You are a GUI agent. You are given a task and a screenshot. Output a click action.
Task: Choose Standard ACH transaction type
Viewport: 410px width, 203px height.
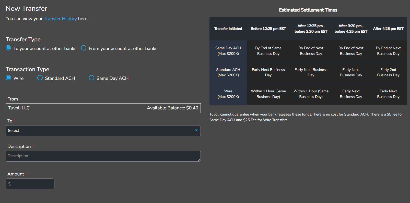coord(40,78)
